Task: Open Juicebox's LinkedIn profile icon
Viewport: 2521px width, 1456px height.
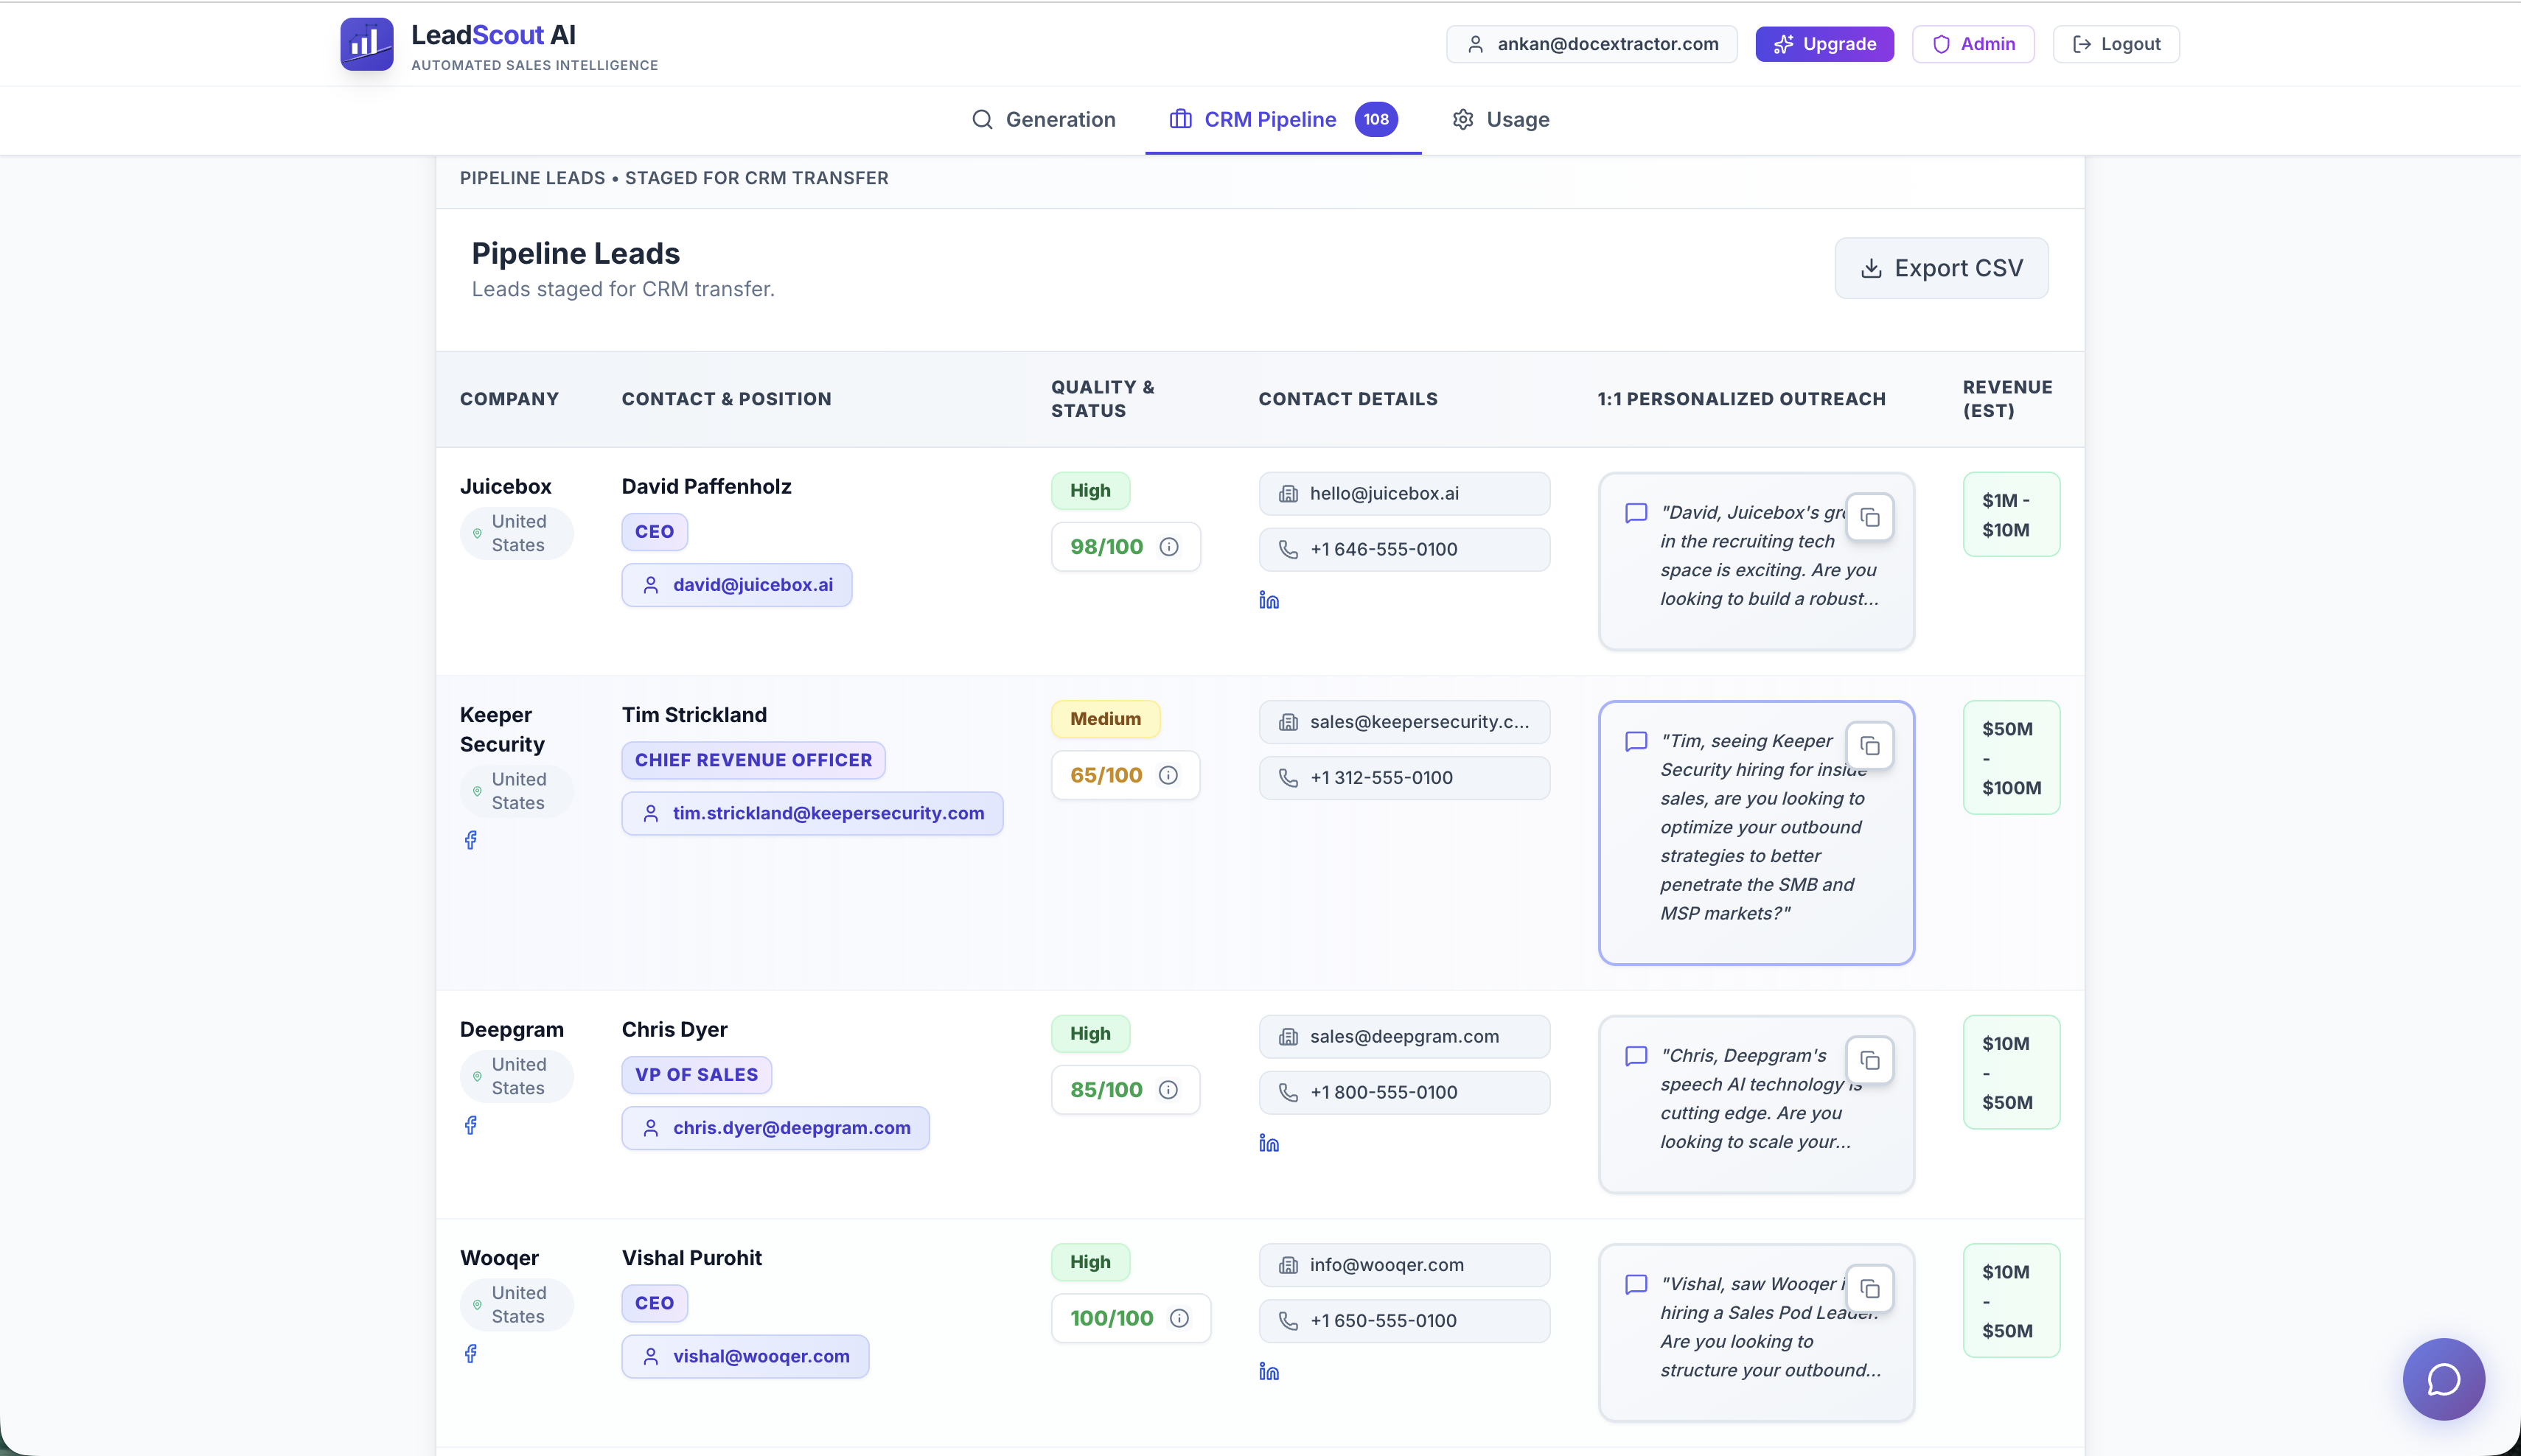Action: click(1269, 600)
